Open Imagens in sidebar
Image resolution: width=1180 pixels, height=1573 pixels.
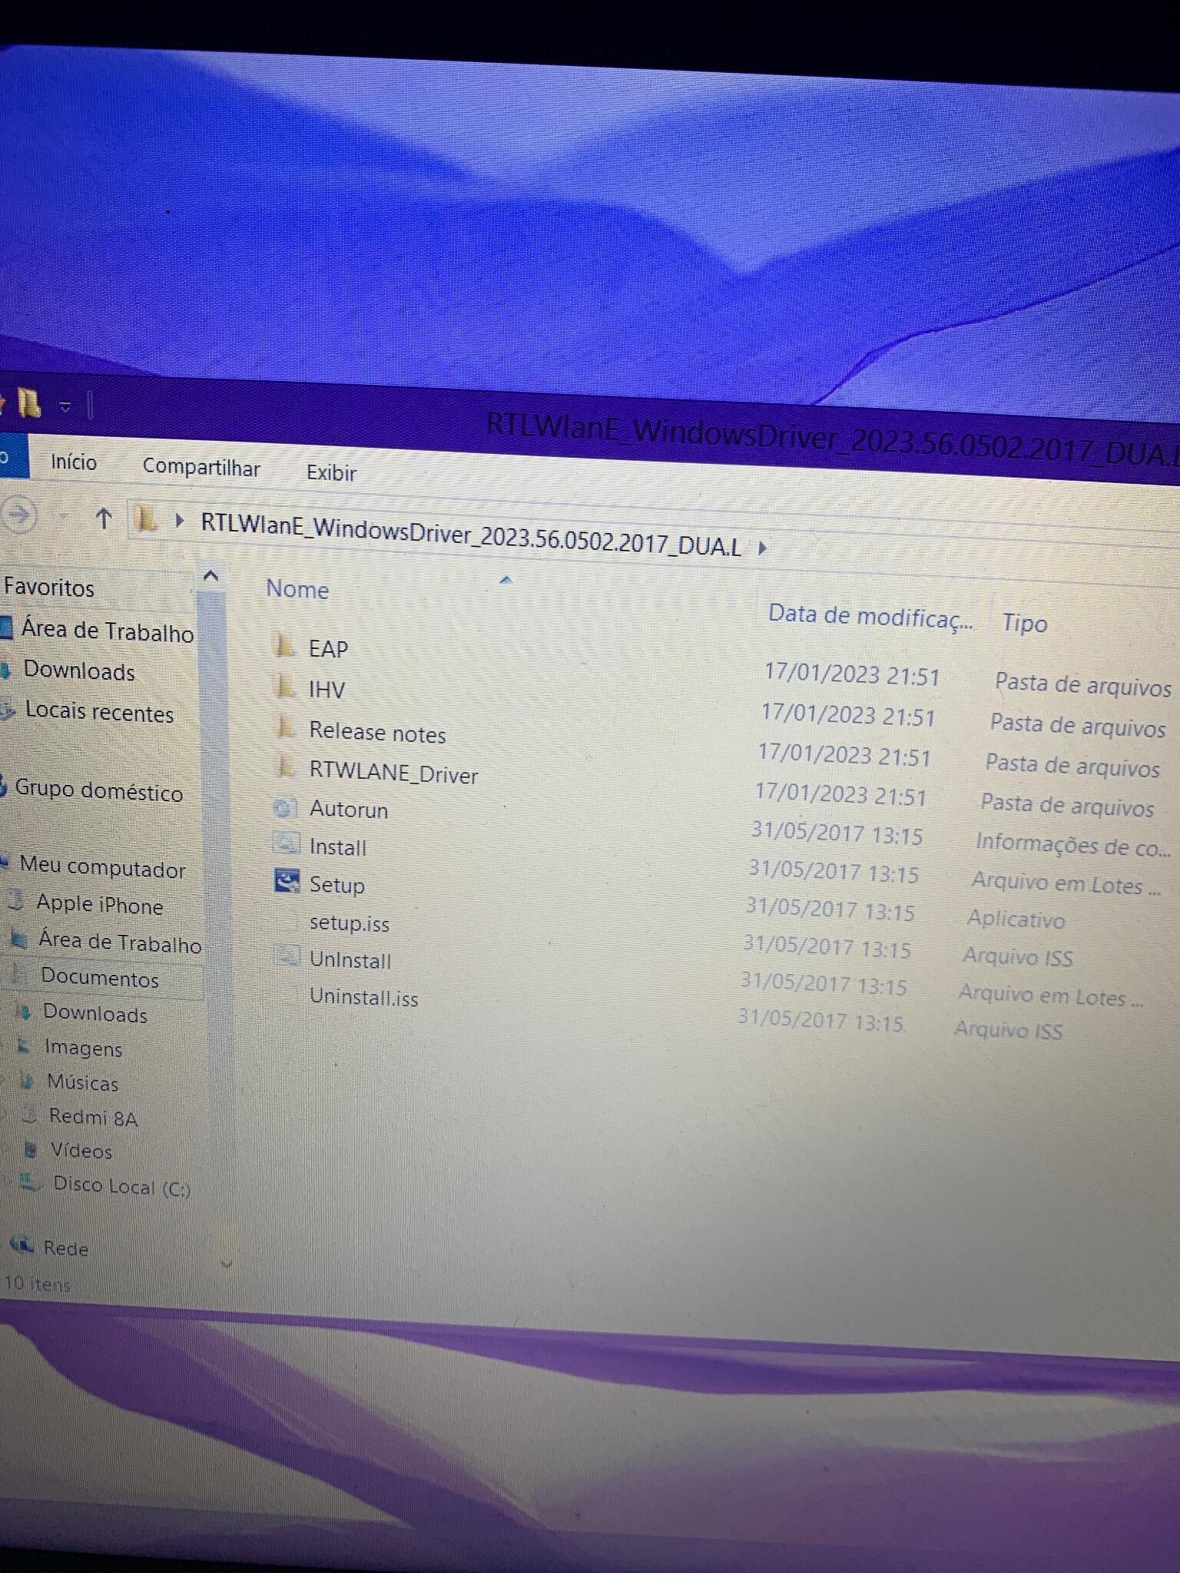point(83,1048)
